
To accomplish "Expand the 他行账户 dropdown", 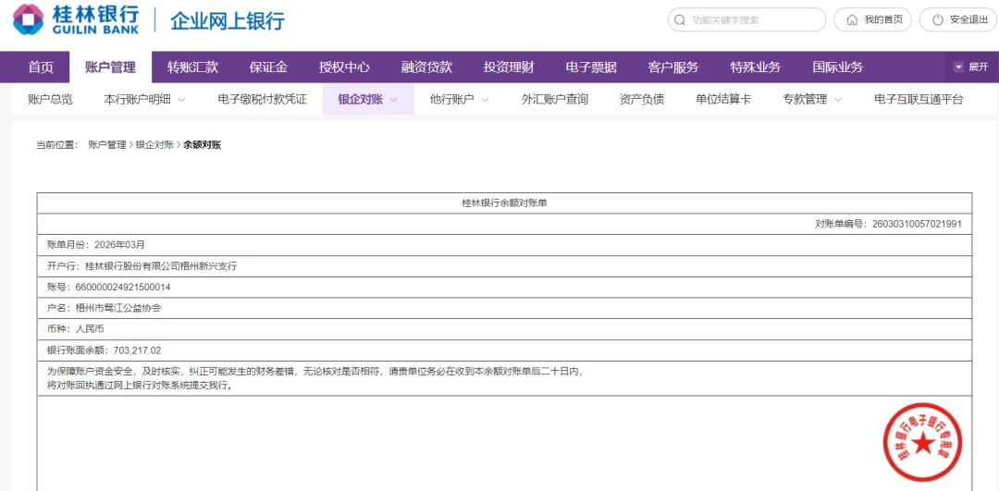I will point(460,99).
